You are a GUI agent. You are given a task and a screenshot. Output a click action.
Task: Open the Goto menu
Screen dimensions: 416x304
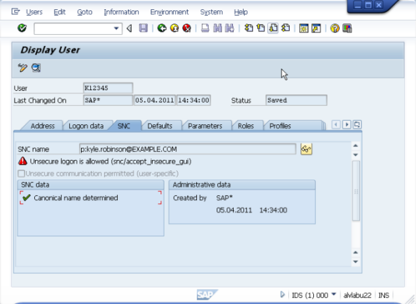click(x=85, y=12)
